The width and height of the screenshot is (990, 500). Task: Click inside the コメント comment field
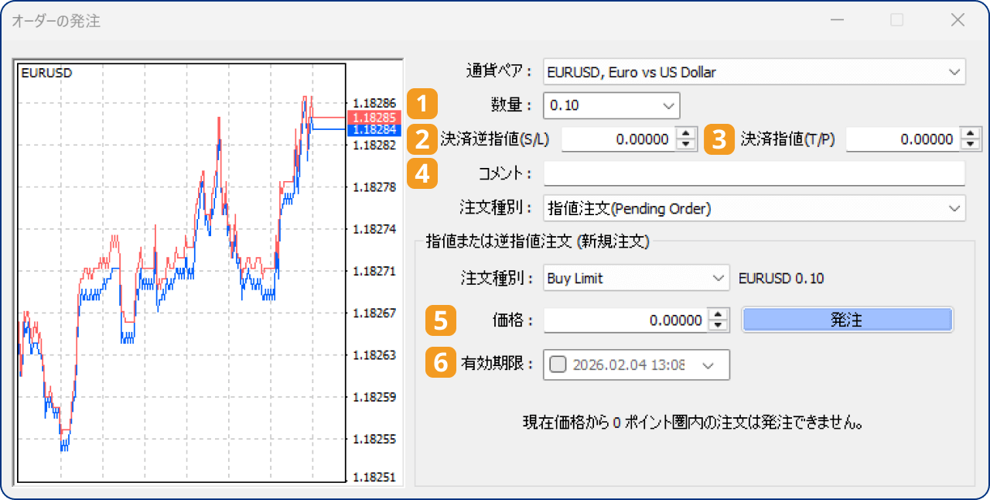pyautogui.click(x=754, y=173)
